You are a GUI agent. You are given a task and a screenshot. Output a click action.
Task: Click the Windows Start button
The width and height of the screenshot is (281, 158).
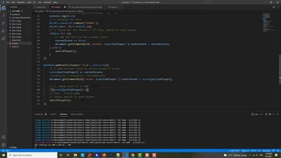pos(4,155)
